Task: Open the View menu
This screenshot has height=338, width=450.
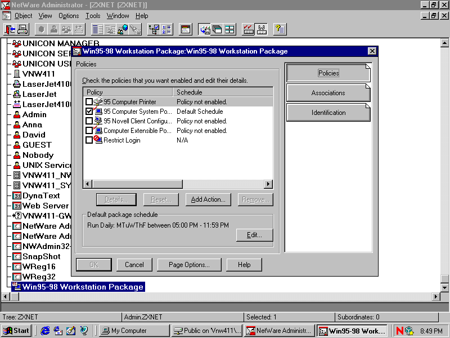Action: [46, 16]
